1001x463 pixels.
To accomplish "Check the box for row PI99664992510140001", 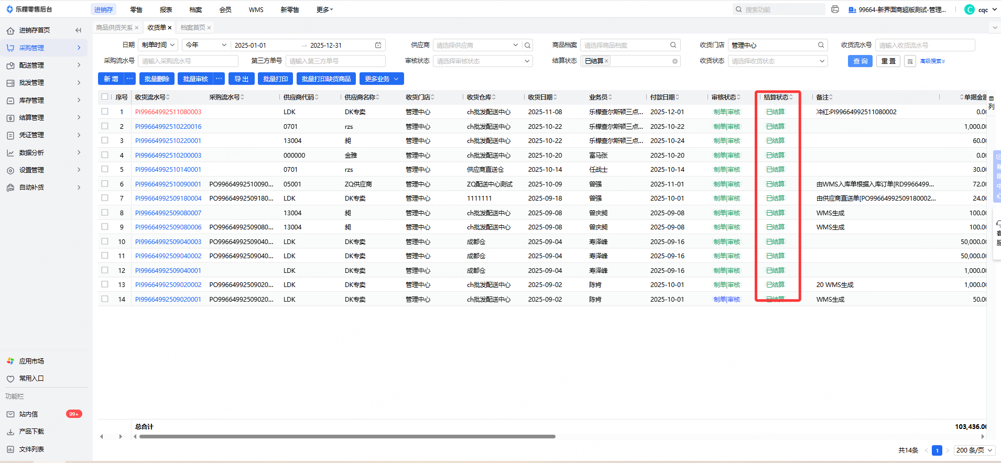I will [x=105, y=169].
